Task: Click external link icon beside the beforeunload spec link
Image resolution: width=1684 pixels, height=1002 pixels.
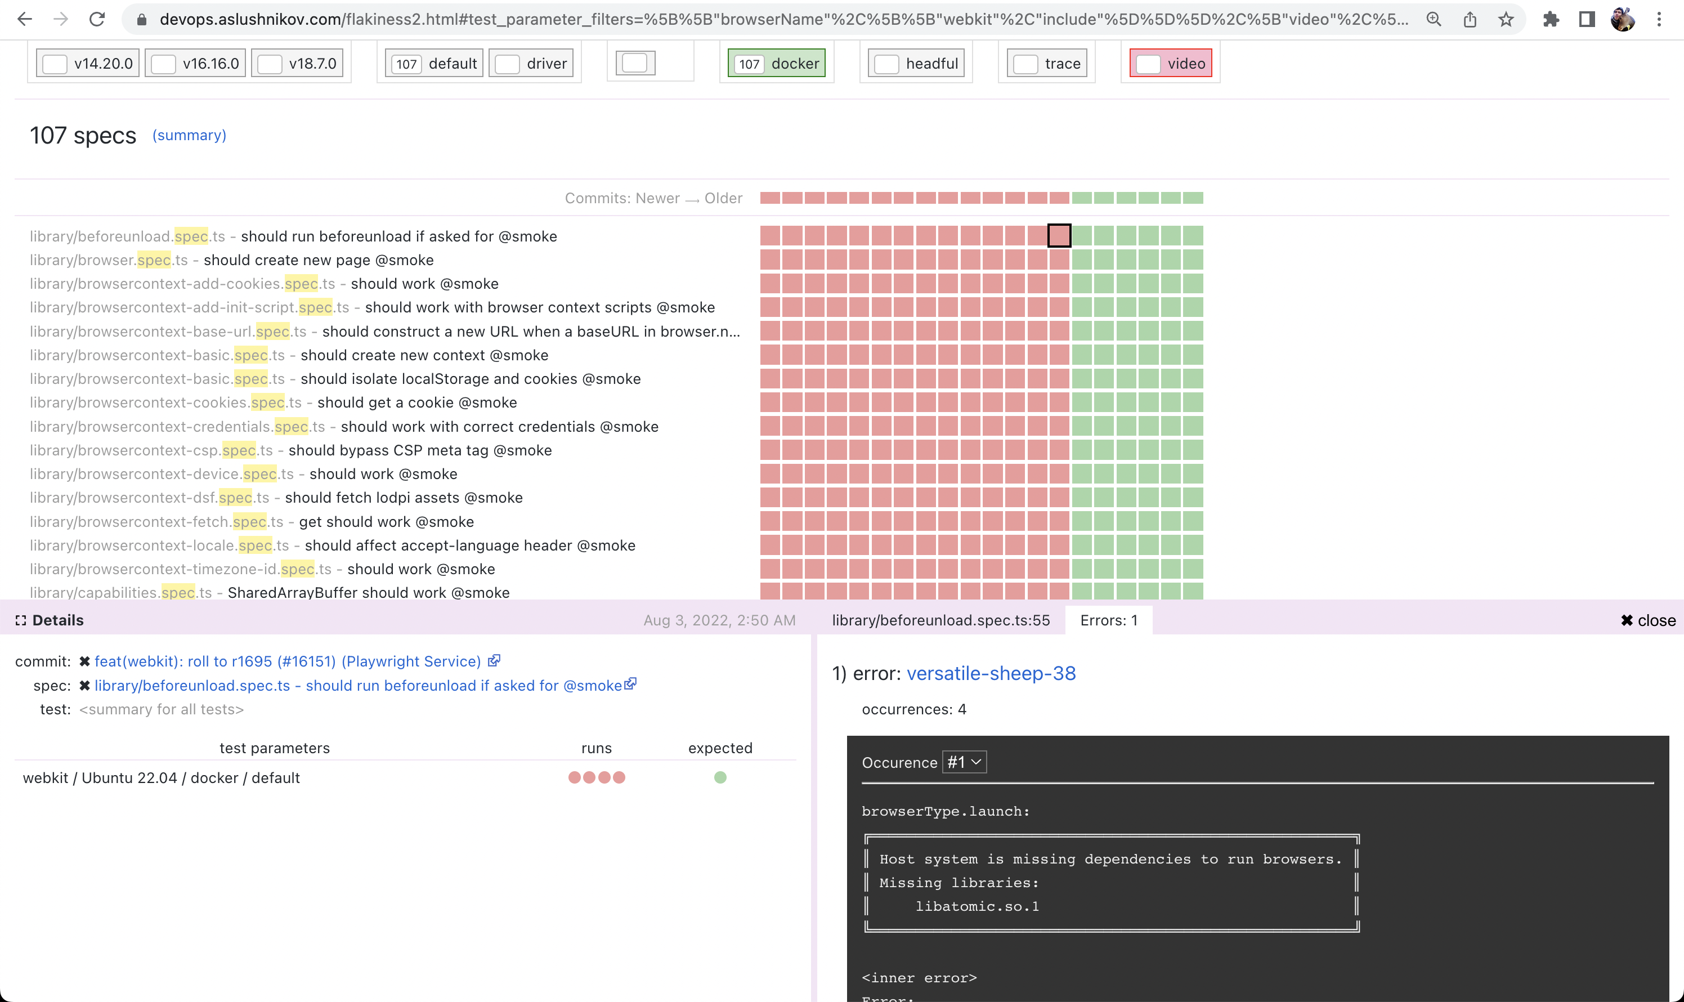Action: click(630, 685)
